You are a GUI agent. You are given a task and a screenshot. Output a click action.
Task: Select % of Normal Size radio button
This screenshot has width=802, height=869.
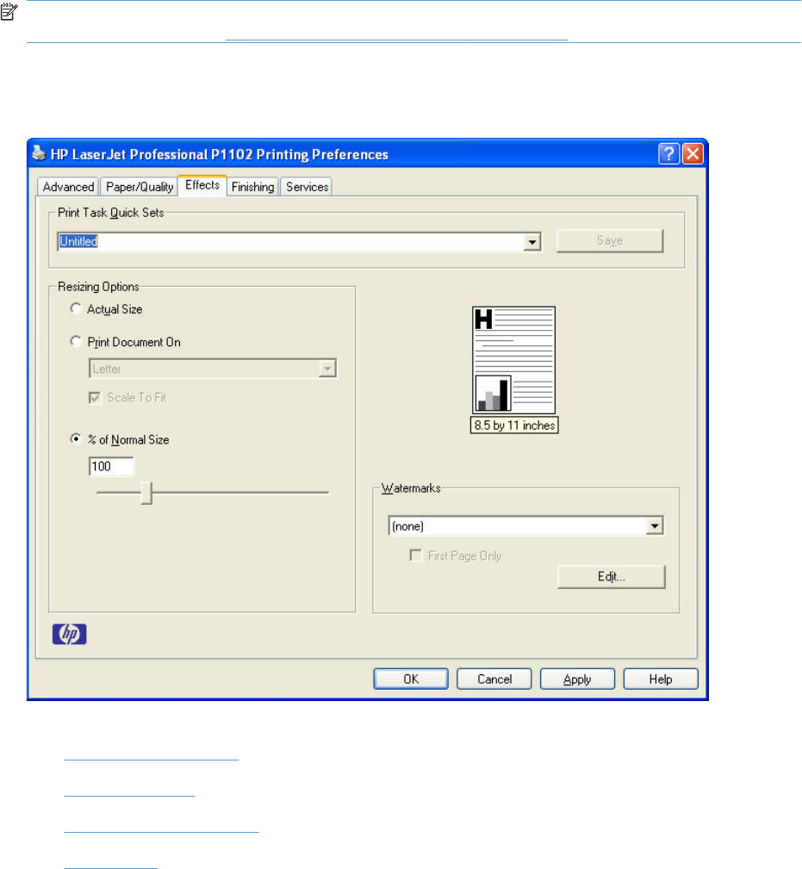click(76, 439)
